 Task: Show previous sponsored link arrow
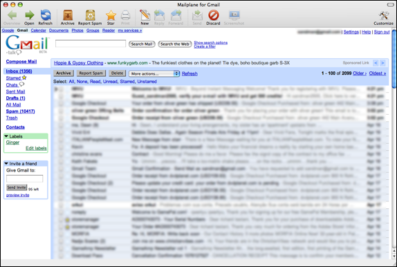pos(376,63)
